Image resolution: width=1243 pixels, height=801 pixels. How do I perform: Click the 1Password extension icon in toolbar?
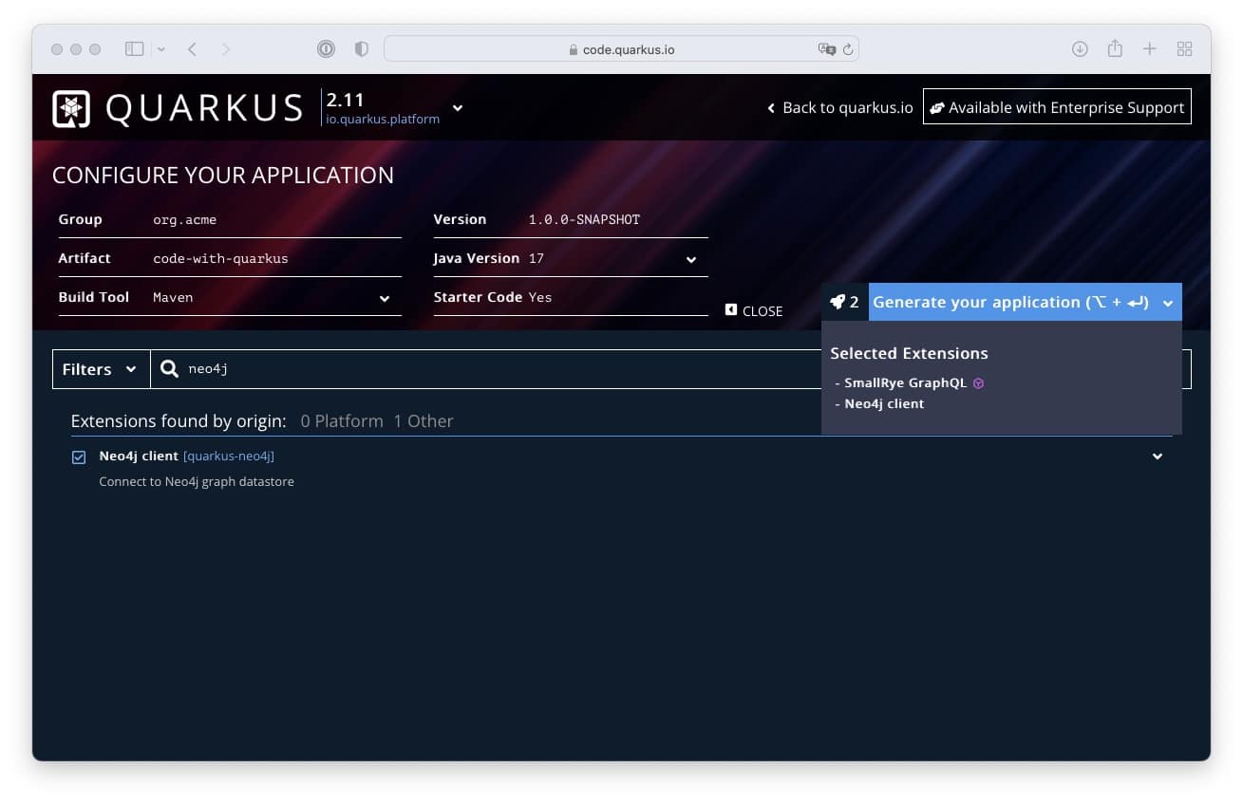point(326,48)
